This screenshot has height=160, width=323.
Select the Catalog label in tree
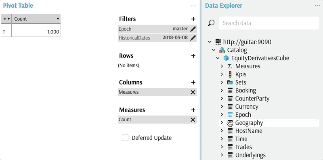point(237,50)
